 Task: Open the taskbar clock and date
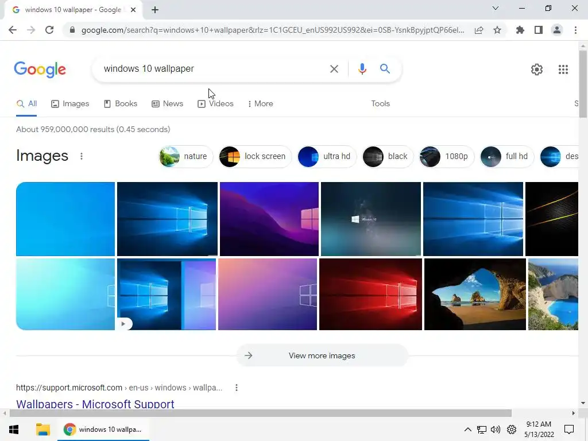point(539,430)
